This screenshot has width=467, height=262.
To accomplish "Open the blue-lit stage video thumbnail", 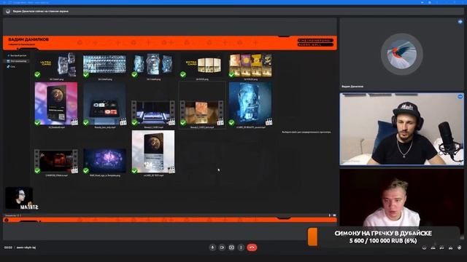I will (x=153, y=113).
